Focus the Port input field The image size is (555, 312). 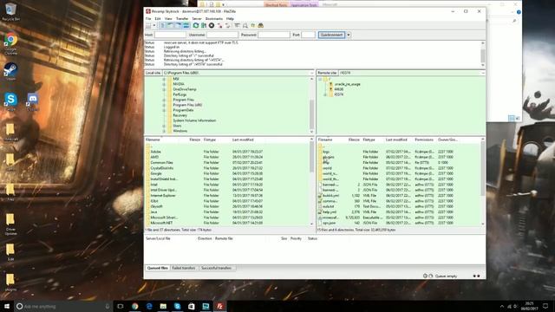[x=309, y=35]
